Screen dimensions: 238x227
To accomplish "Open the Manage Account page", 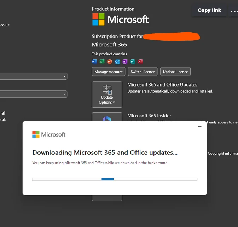I will [x=109, y=72].
